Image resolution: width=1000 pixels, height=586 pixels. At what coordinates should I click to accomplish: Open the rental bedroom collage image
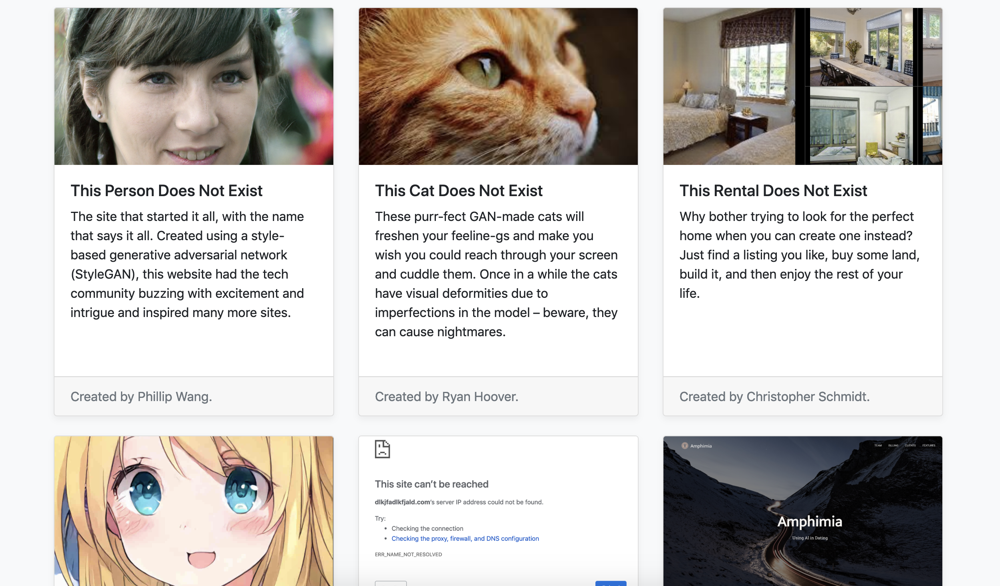point(802,86)
